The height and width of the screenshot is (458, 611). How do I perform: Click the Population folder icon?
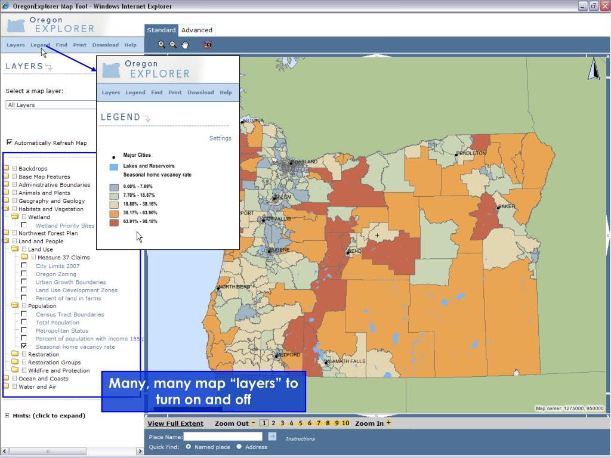click(x=15, y=305)
